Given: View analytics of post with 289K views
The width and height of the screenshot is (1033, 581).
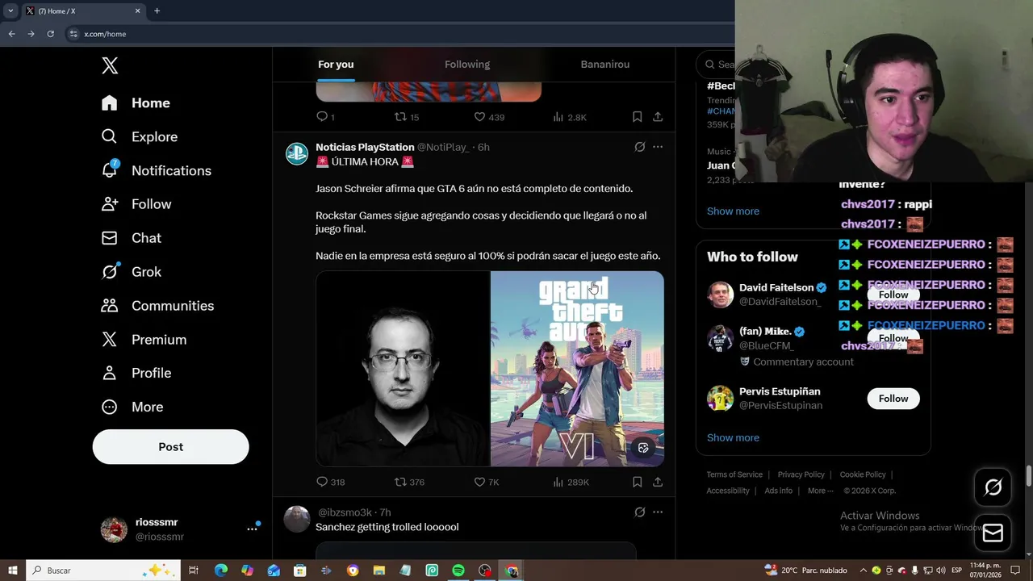Looking at the screenshot, I should pyautogui.click(x=571, y=482).
